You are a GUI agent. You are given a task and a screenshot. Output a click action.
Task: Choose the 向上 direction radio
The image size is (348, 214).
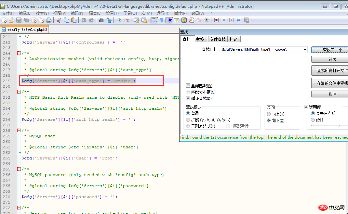(269, 114)
